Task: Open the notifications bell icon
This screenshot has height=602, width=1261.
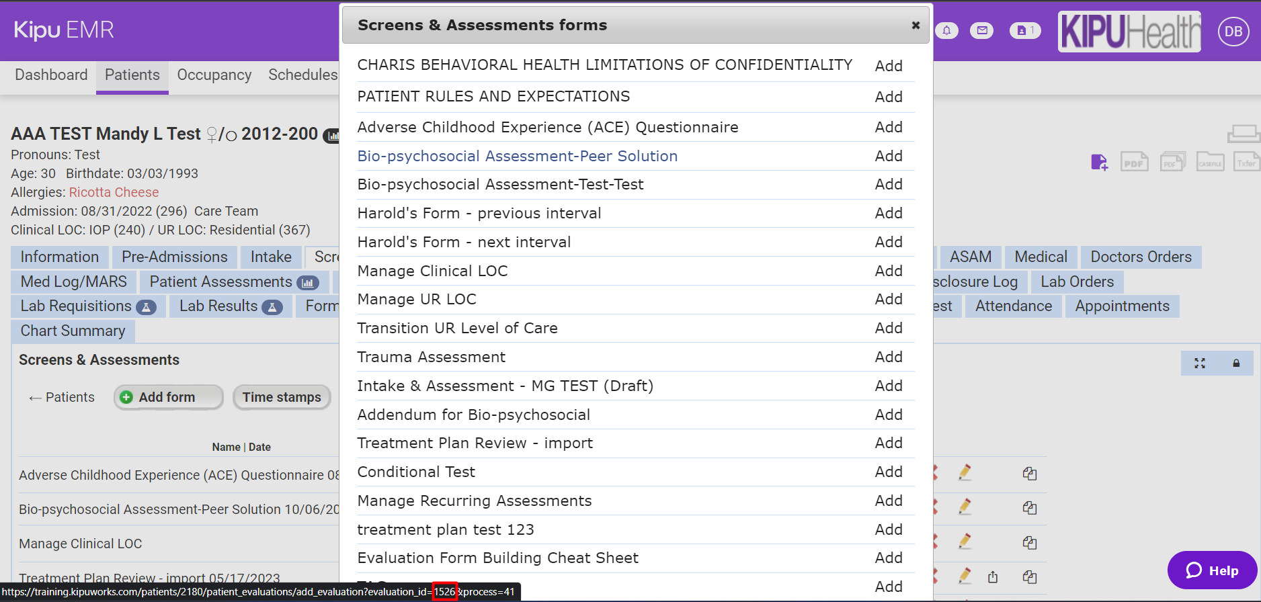Action: tap(946, 30)
